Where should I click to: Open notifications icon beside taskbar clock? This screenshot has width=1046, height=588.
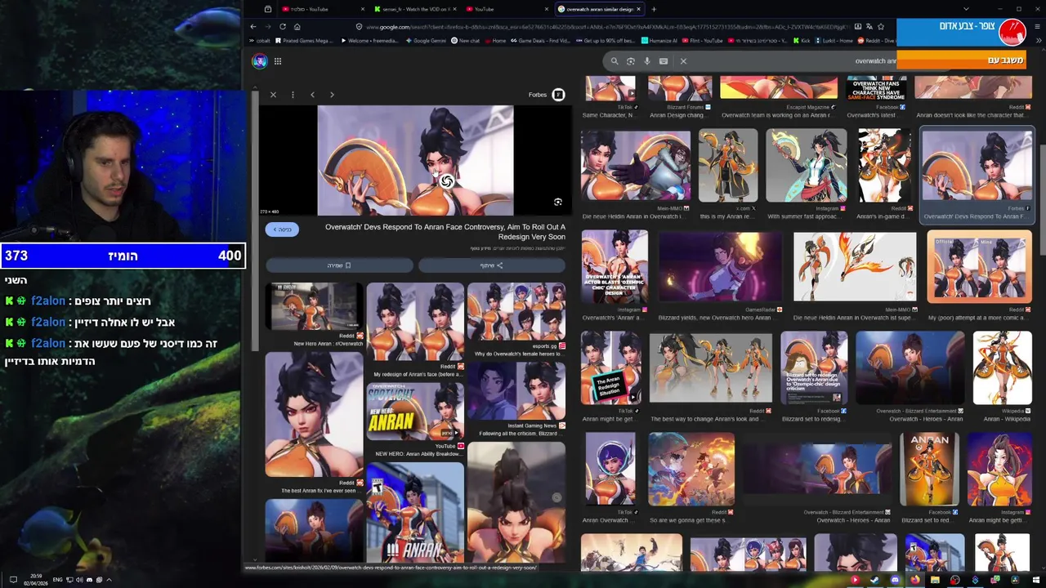[13, 580]
